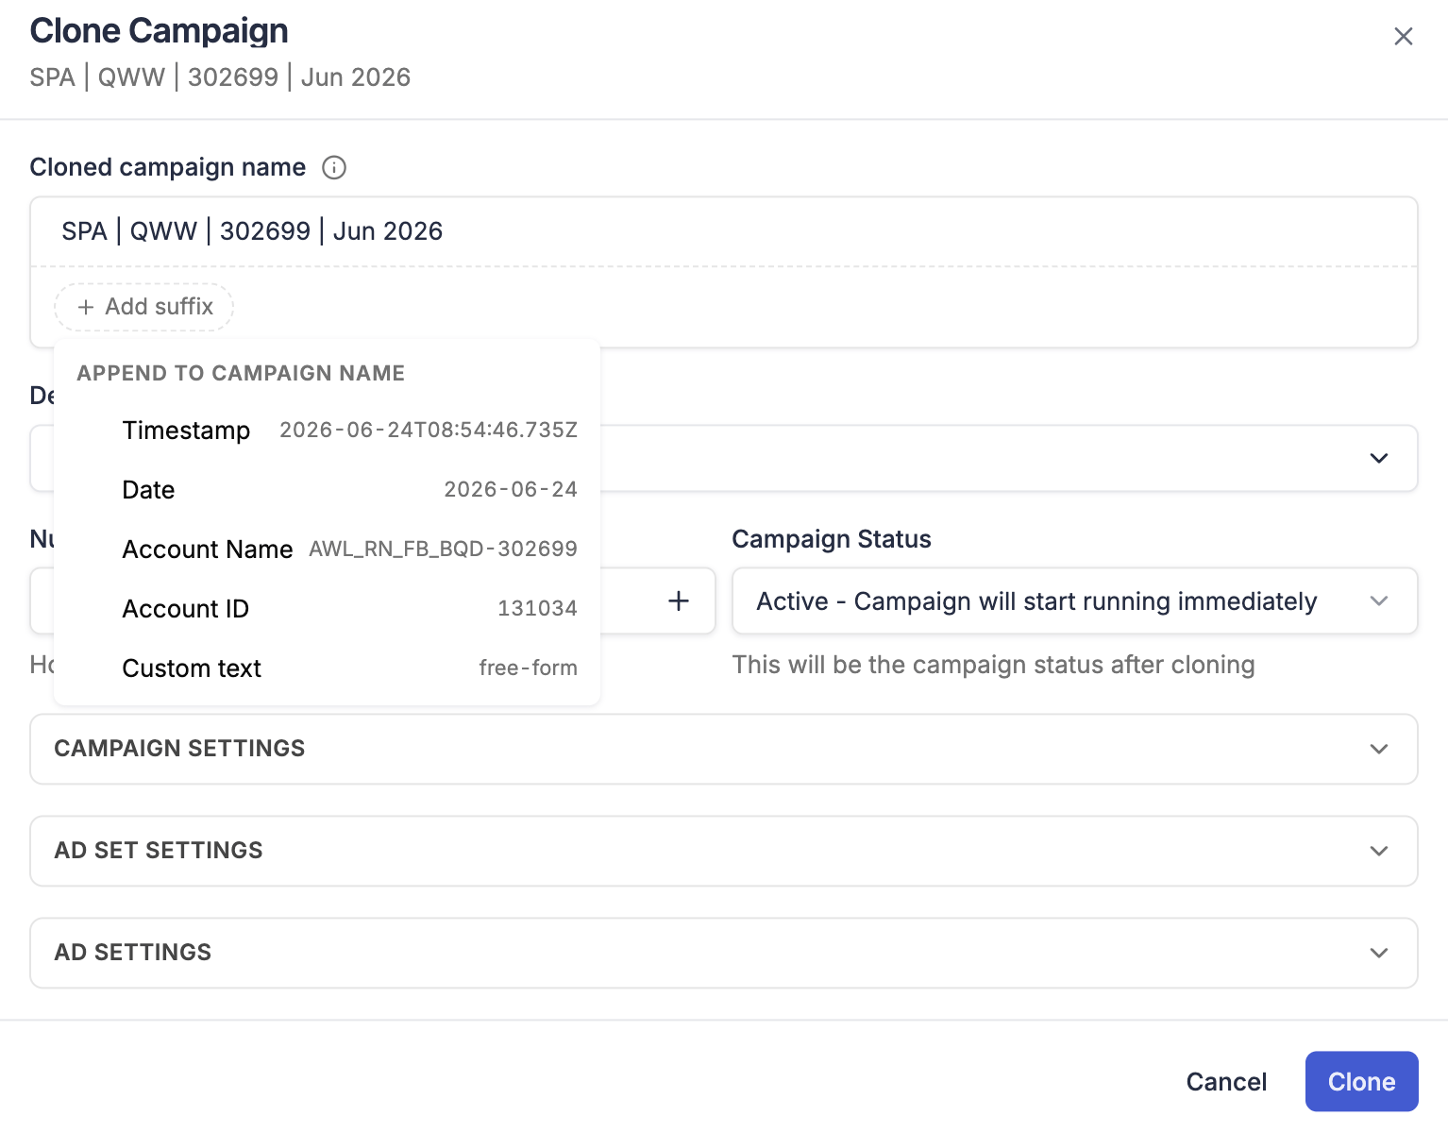Expand the Ad Set Settings section
Screen dimensions: 1448x1133
pyautogui.click(x=724, y=851)
